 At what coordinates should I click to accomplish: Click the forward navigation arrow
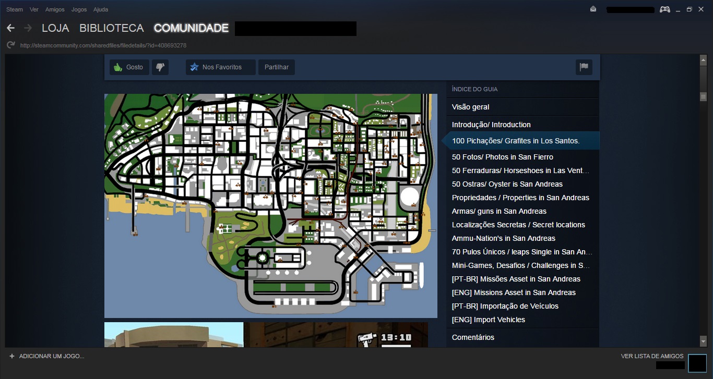click(28, 28)
